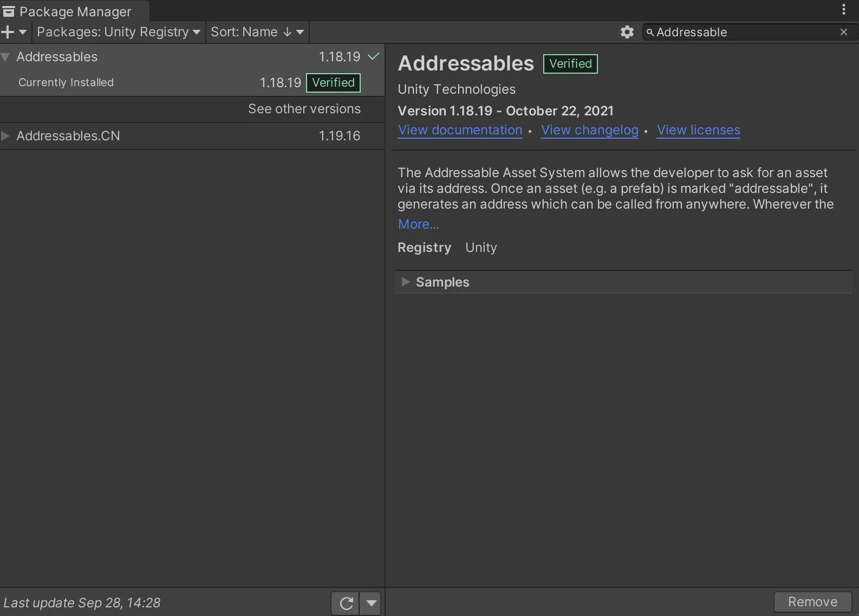
Task: Open the Sort: Name dropdown
Action: point(257,32)
